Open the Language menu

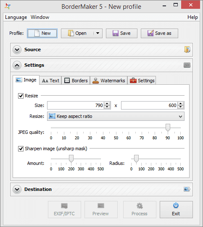click(16, 17)
